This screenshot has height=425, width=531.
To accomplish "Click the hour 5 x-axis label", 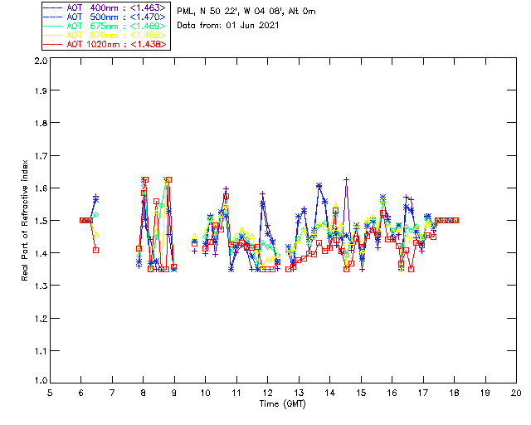I will (50, 393).
